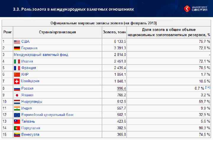Open the Германия link
The width and height of the screenshot is (213, 160).
29,48
